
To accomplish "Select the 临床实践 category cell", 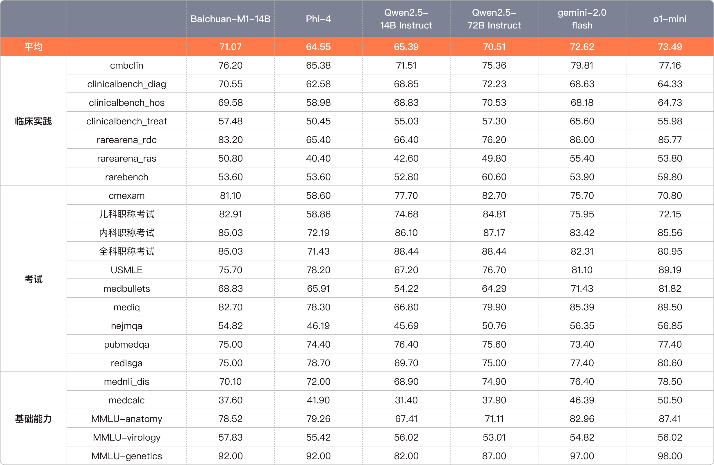I will [33, 121].
